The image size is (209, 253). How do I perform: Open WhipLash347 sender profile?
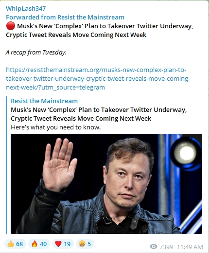[26, 8]
